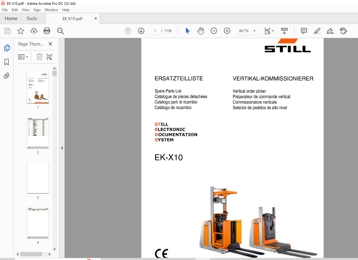The width and height of the screenshot is (358, 260).
Task: Open the thumbnails options dropdown
Action: coord(23,57)
